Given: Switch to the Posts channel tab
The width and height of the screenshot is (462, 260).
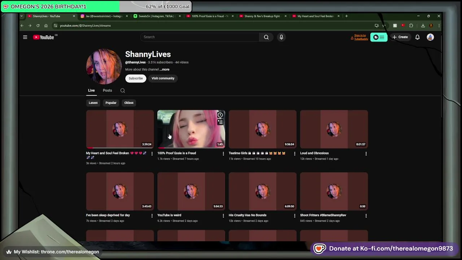Looking at the screenshot, I should pyautogui.click(x=107, y=91).
